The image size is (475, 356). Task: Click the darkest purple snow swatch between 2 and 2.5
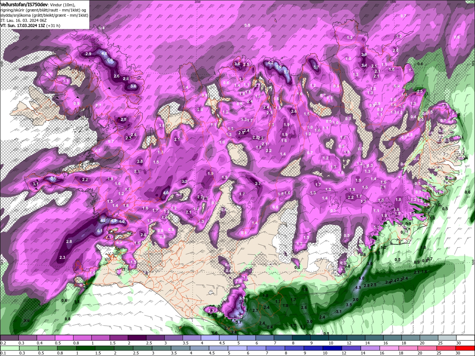[x=137, y=338]
